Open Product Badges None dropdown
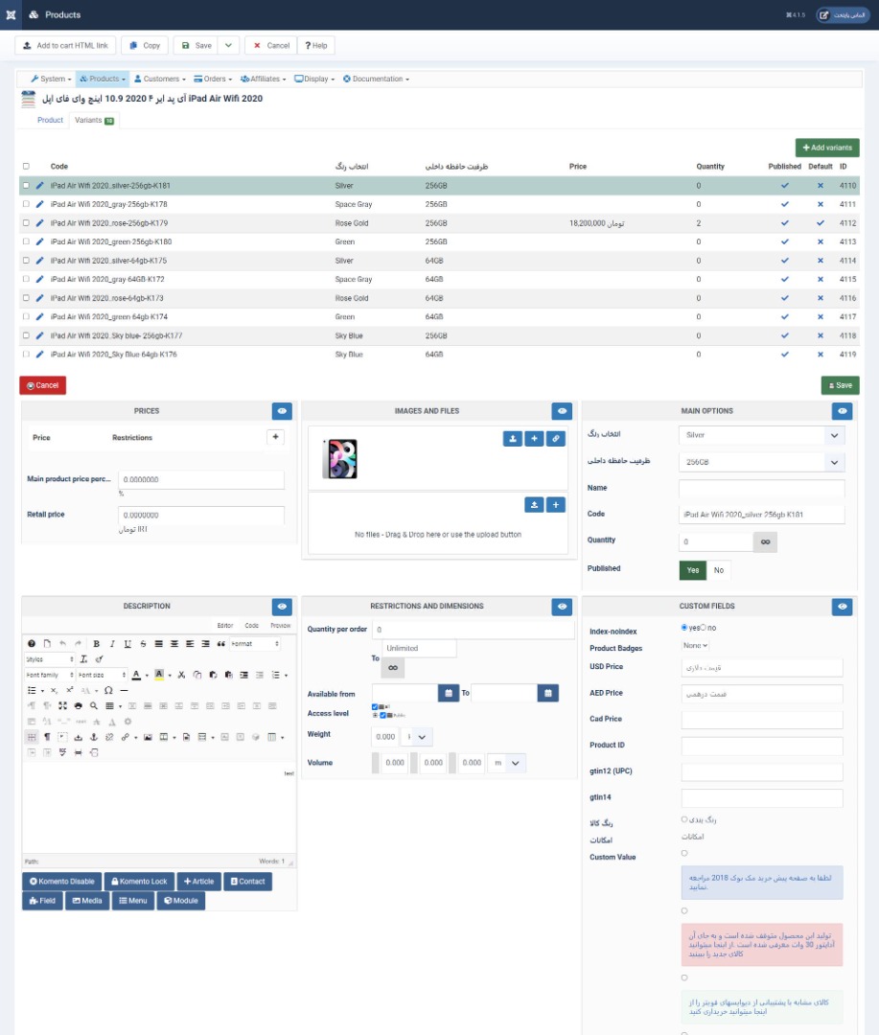The width and height of the screenshot is (879, 1035). click(x=695, y=646)
